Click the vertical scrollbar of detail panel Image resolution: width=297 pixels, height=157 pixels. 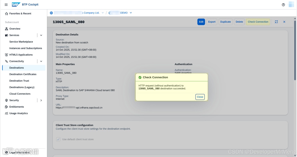295,50
